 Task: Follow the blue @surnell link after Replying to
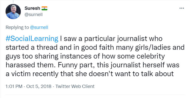tap(39, 27)
